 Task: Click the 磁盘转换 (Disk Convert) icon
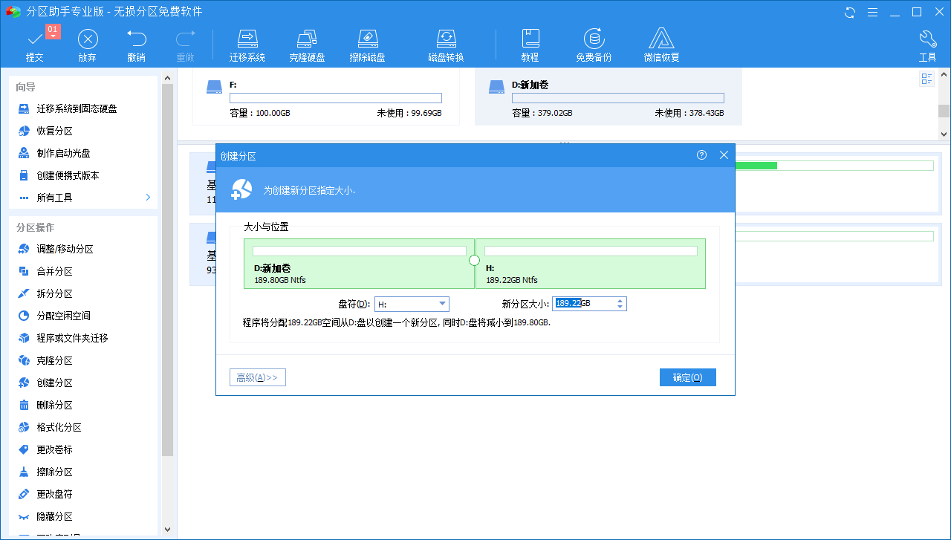click(x=447, y=44)
